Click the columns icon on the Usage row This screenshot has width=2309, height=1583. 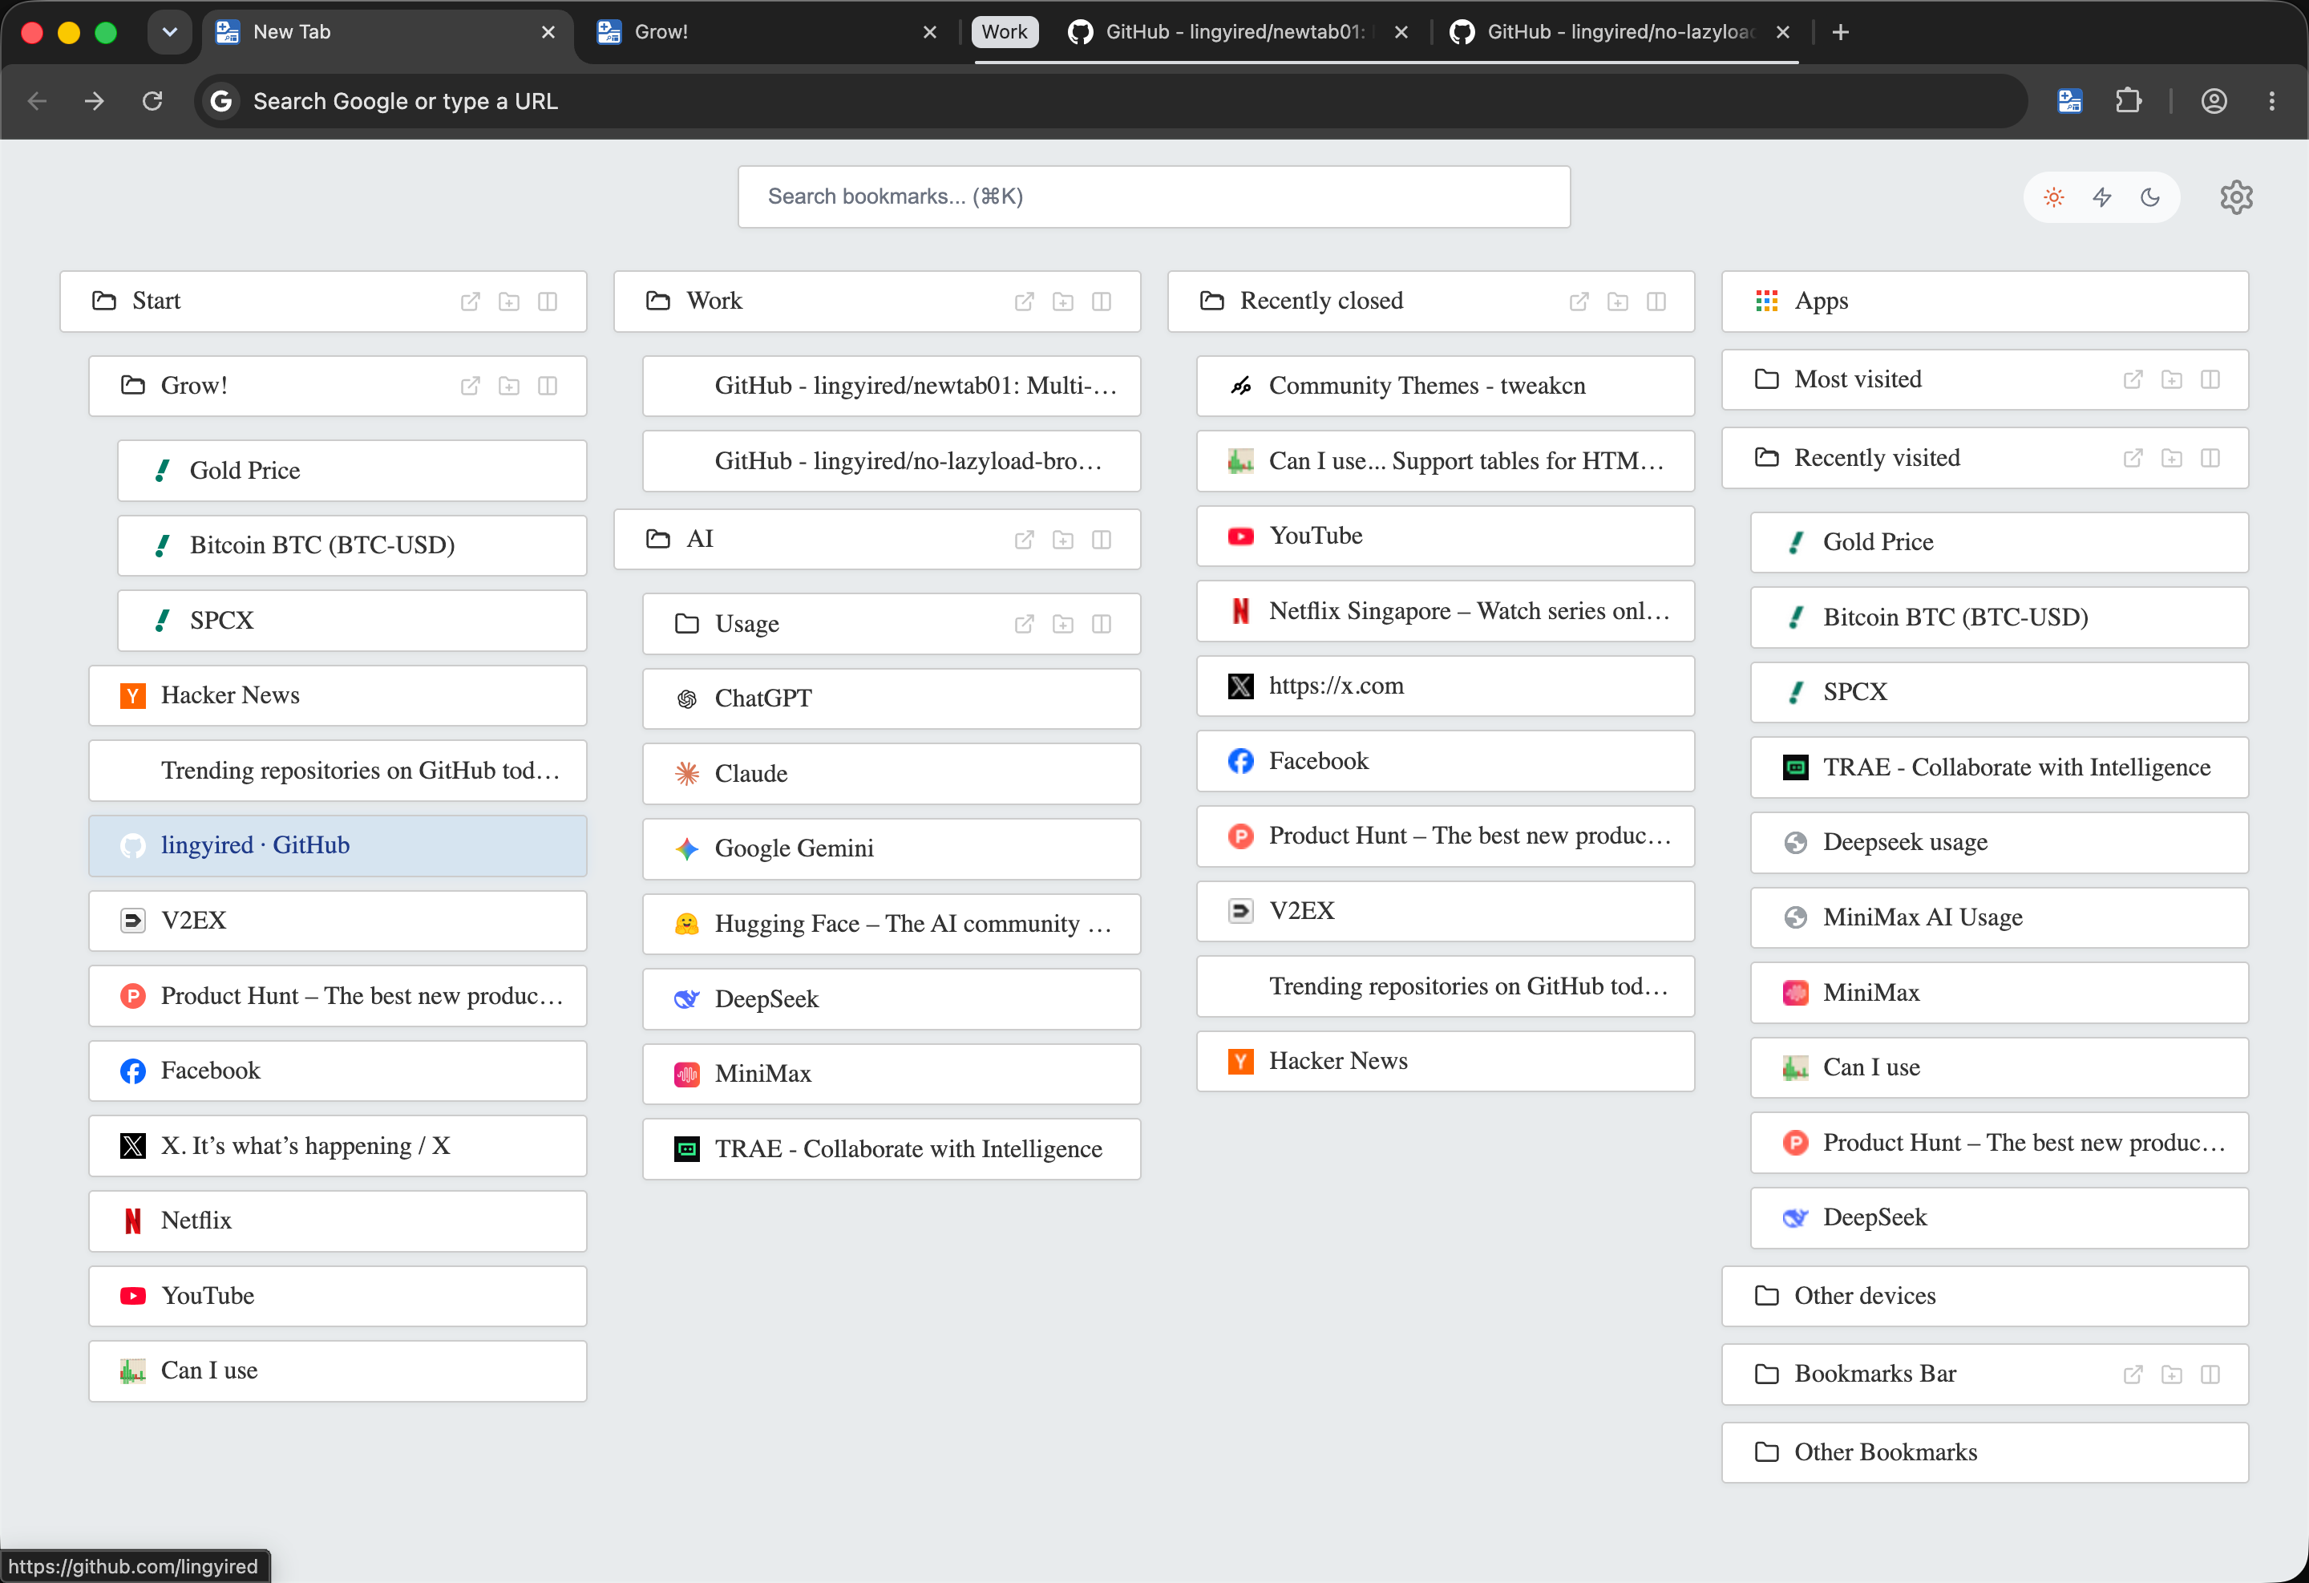click(1102, 624)
